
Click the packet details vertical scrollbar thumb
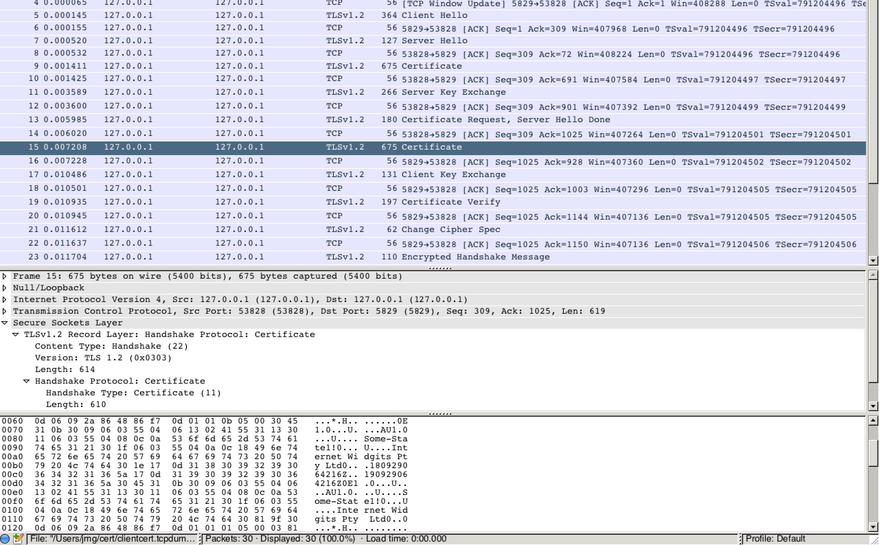pyautogui.click(x=873, y=332)
